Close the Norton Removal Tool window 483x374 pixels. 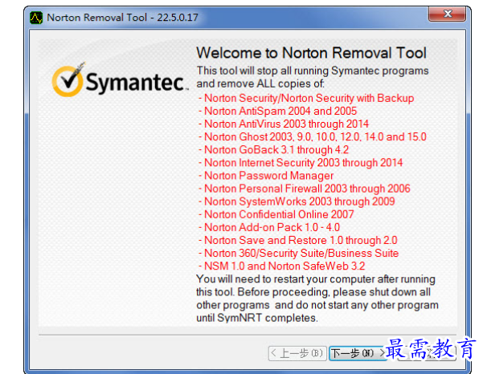click(x=447, y=14)
